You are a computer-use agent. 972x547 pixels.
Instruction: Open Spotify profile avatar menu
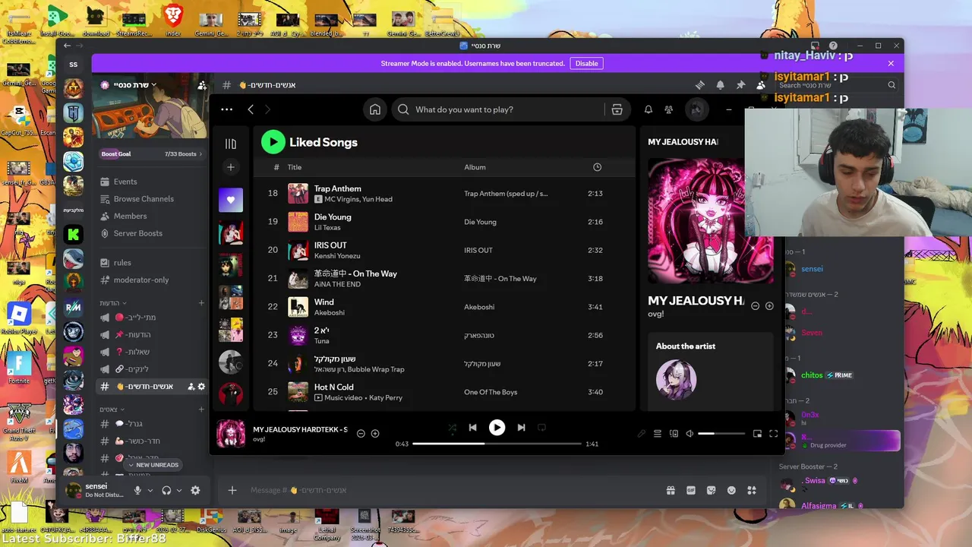[x=696, y=109]
